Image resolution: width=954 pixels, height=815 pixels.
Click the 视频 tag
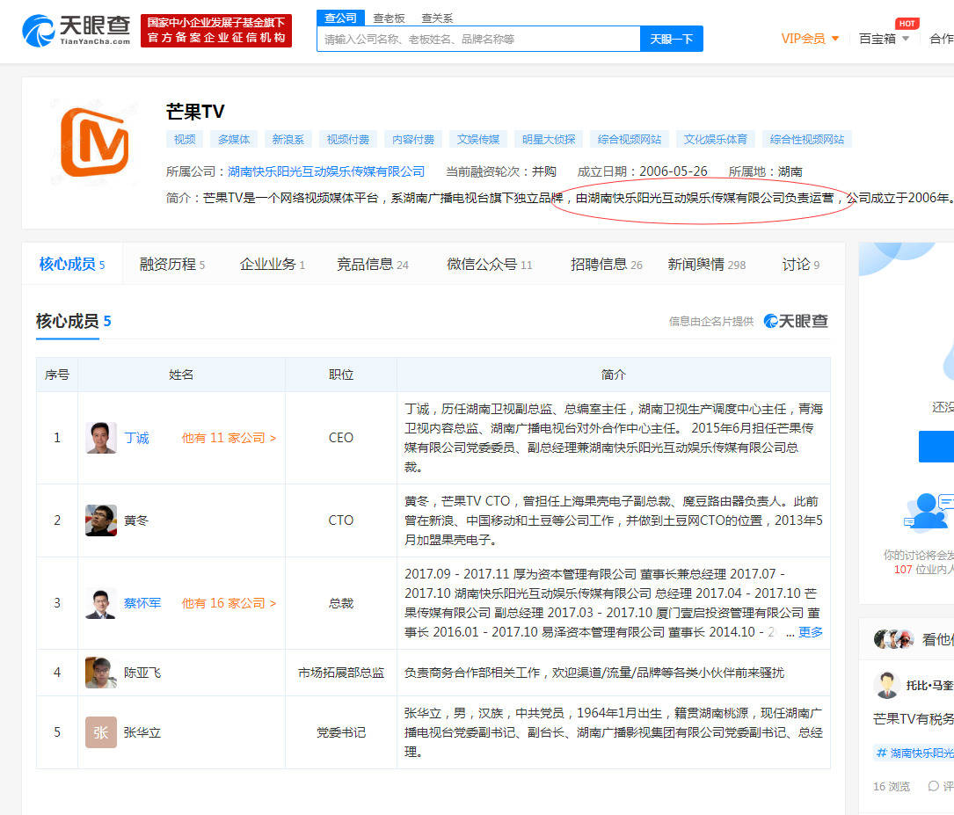[x=185, y=139]
